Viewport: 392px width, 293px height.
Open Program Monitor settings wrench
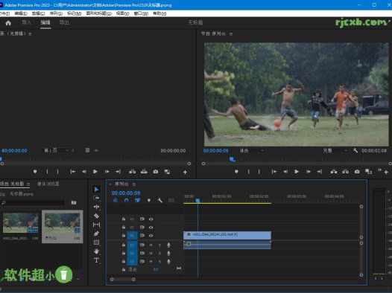point(355,150)
